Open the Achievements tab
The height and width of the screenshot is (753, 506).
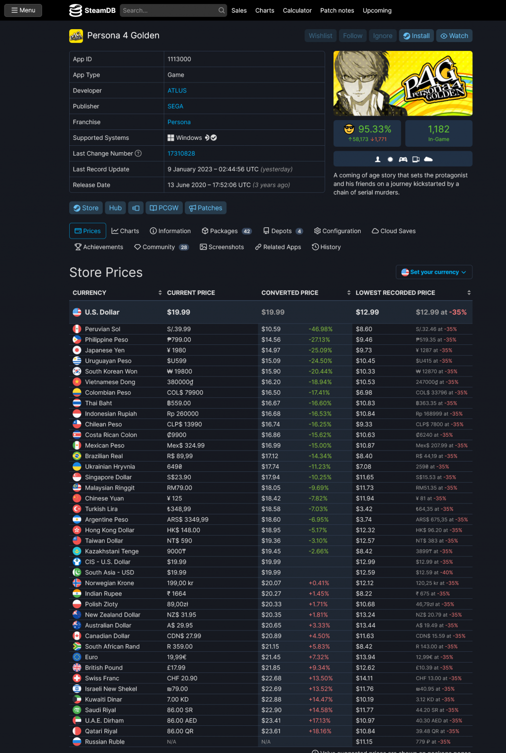coord(98,247)
